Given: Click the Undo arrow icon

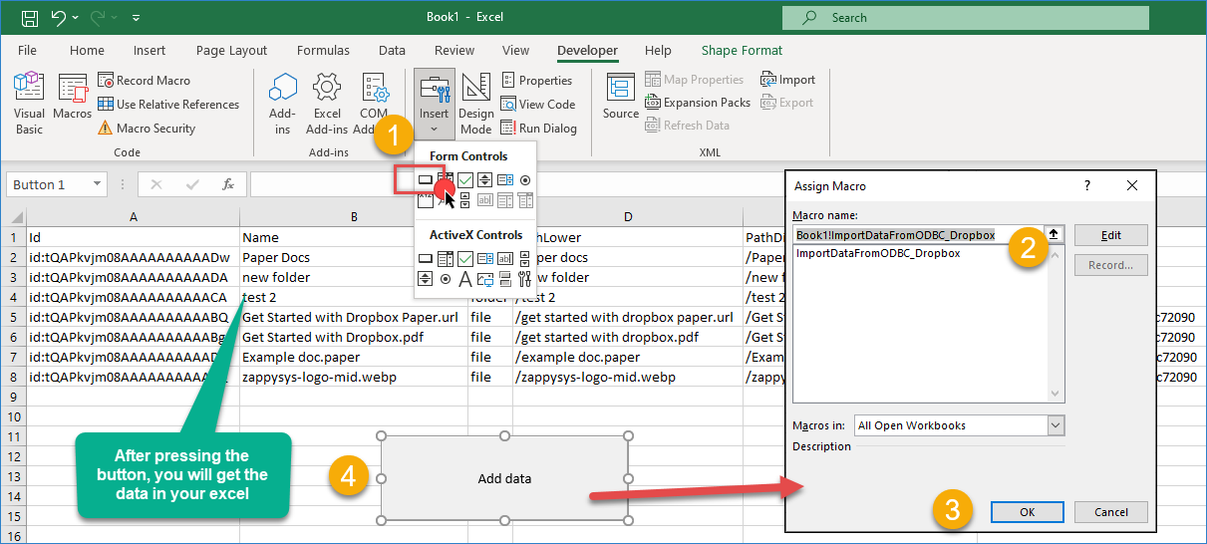Looking at the screenshot, I should 59,18.
